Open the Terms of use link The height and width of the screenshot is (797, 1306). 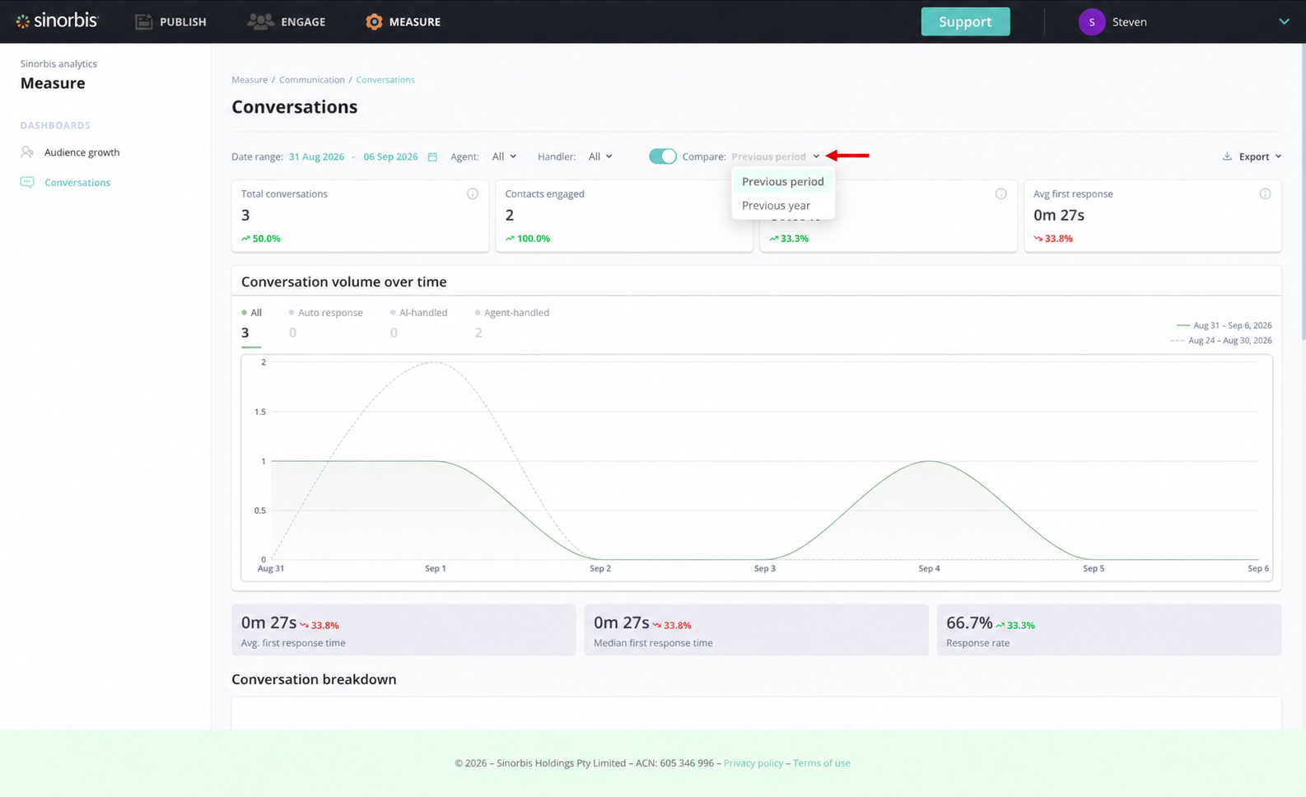822,763
